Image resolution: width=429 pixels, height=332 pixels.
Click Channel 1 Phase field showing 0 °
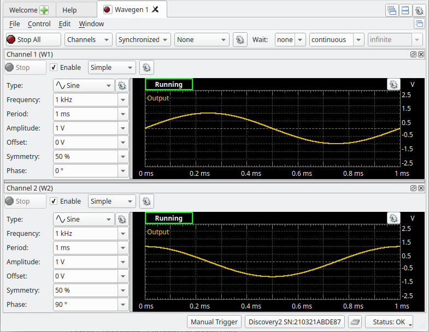tap(86, 171)
